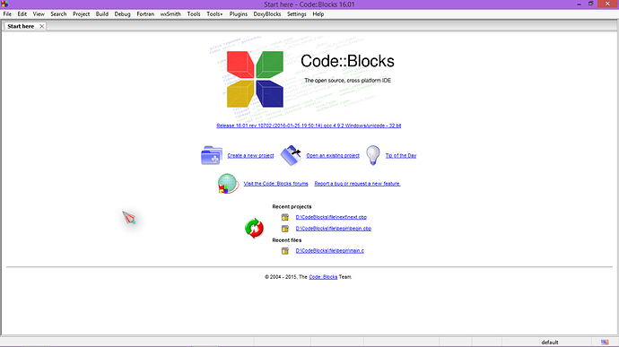
Task: Click the file icon beside begin.cbp
Action: coord(285,229)
